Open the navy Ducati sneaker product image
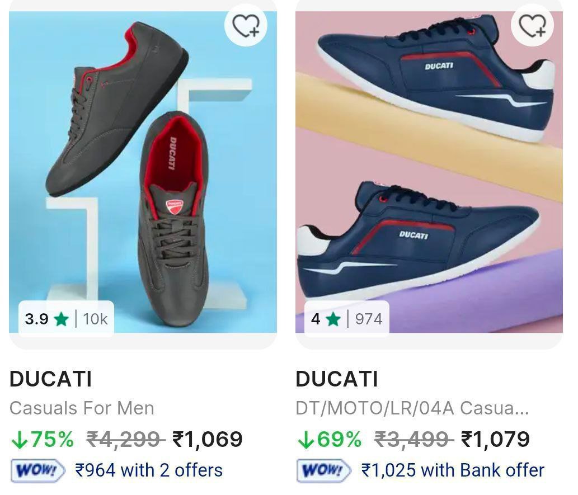This screenshot has width=578, height=495. coord(429,168)
